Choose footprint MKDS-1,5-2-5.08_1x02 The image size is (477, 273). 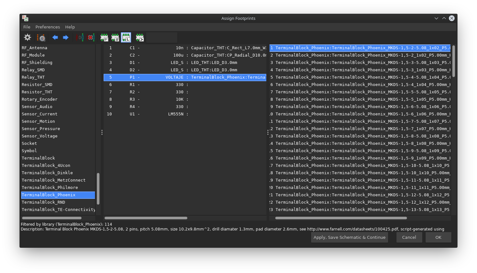[360, 48]
